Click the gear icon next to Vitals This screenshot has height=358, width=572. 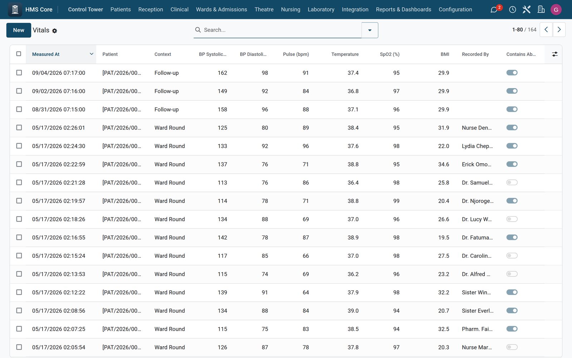click(55, 31)
